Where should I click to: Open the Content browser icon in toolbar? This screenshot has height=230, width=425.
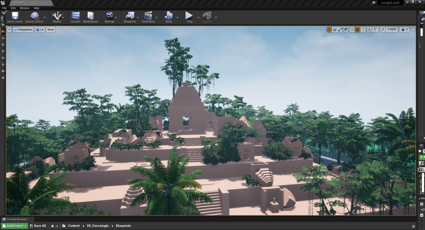pos(76,17)
